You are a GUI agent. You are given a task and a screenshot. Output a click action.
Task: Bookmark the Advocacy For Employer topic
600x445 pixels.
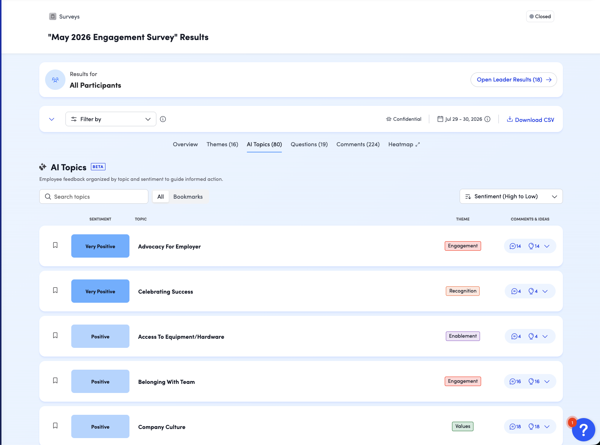pyautogui.click(x=55, y=245)
